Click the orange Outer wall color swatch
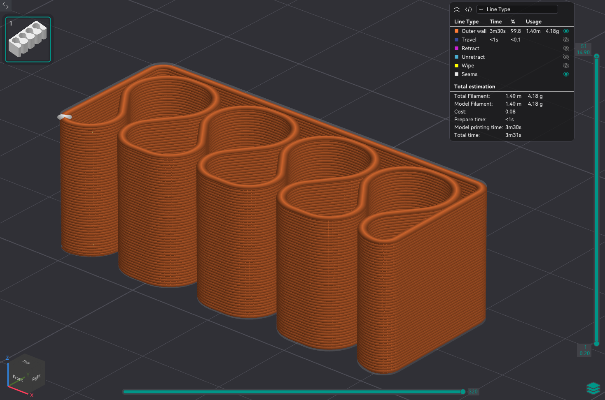This screenshot has height=400, width=605. (x=456, y=31)
